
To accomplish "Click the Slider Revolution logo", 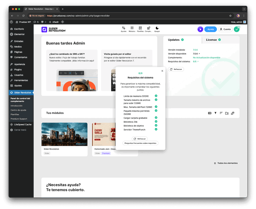I will click(53, 29).
